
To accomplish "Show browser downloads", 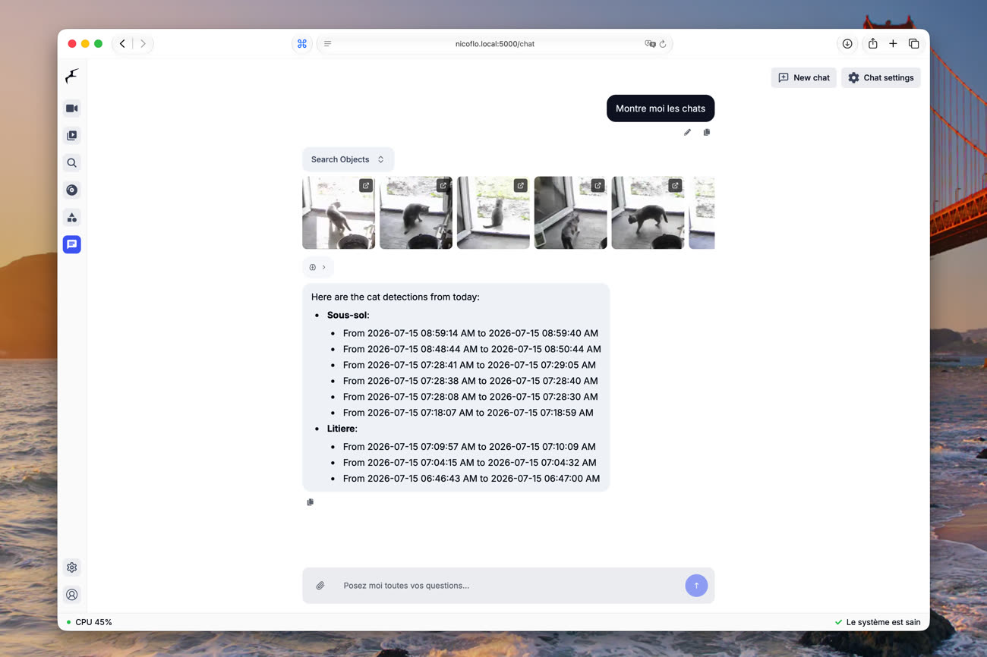I will click(847, 44).
